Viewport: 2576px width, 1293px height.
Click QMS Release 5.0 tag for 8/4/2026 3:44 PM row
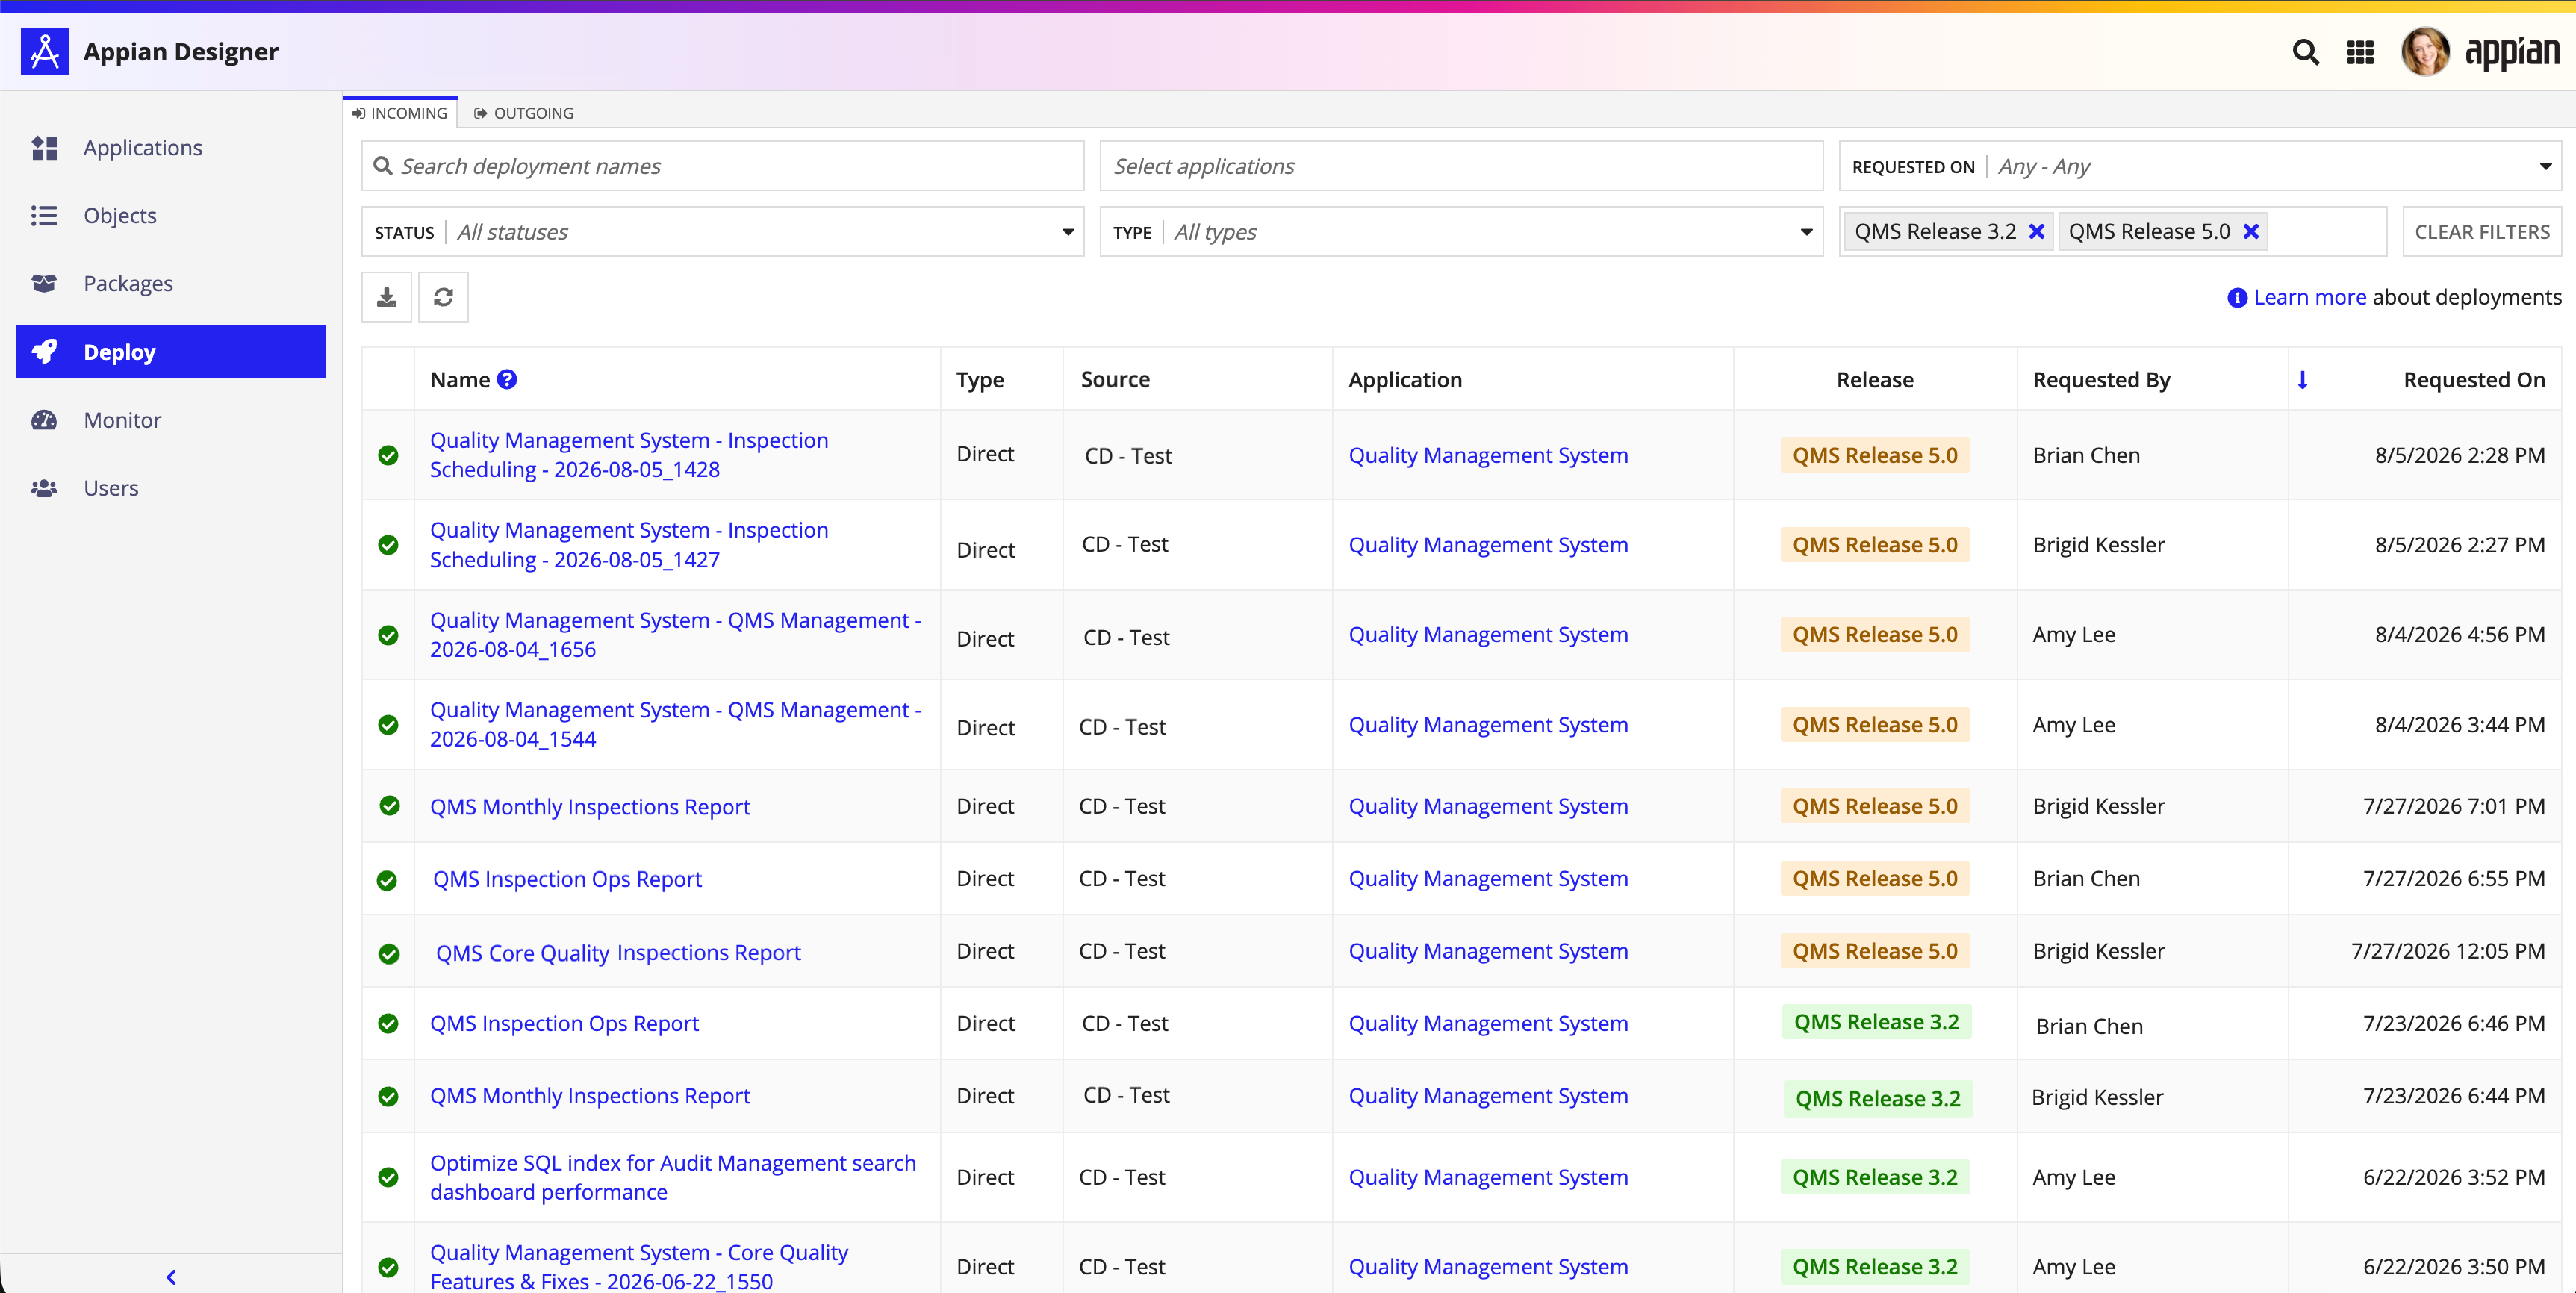1875,725
